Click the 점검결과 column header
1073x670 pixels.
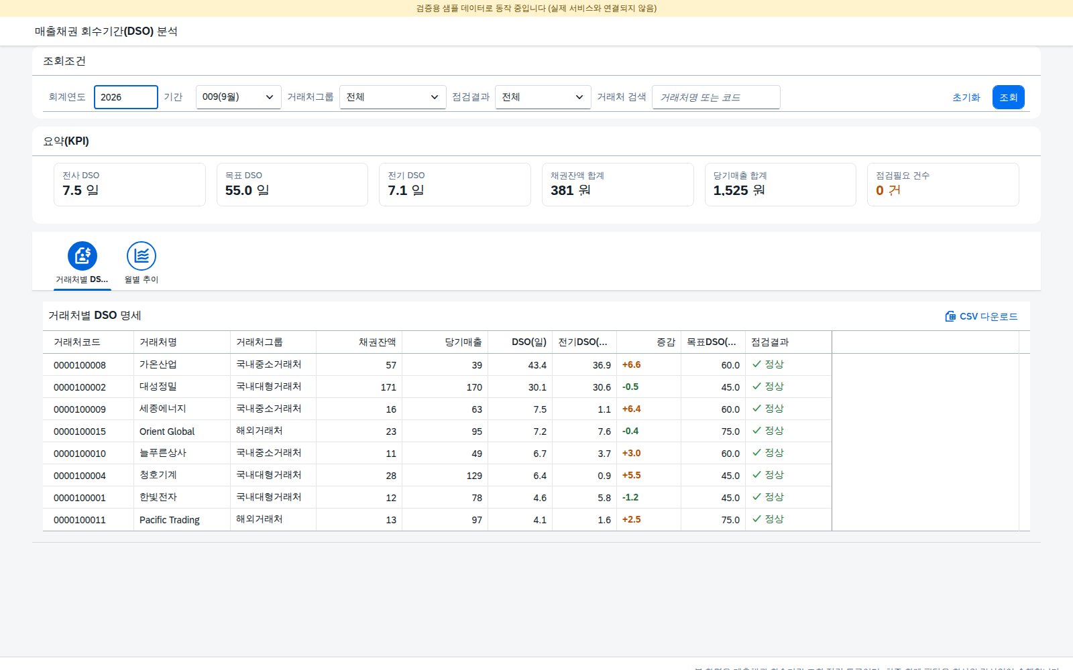click(789, 342)
